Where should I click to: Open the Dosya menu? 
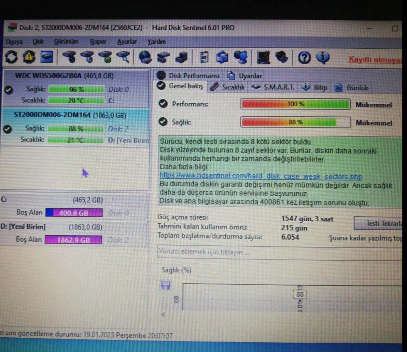[x=14, y=42]
